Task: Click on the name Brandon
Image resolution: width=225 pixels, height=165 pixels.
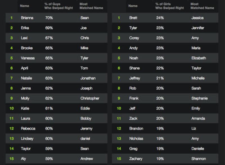Action: (x=136, y=129)
